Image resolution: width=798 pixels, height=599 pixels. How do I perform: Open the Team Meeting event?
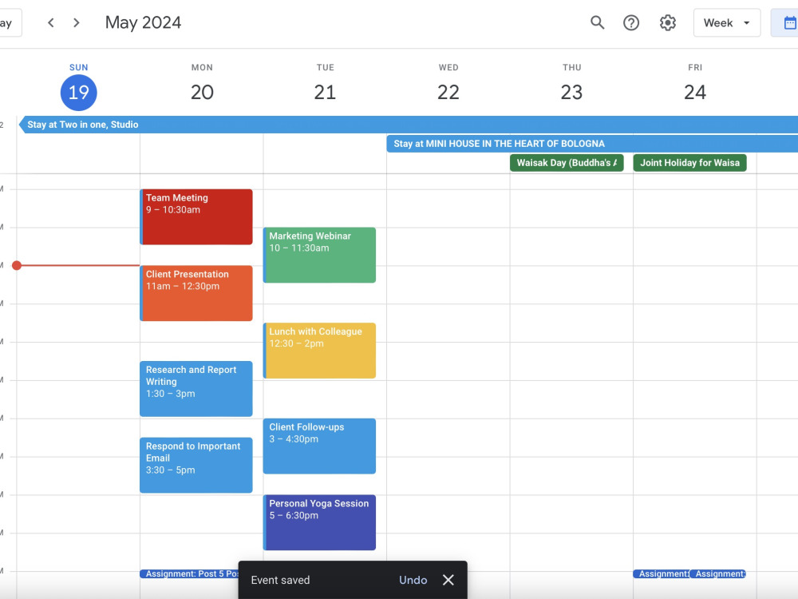(196, 216)
